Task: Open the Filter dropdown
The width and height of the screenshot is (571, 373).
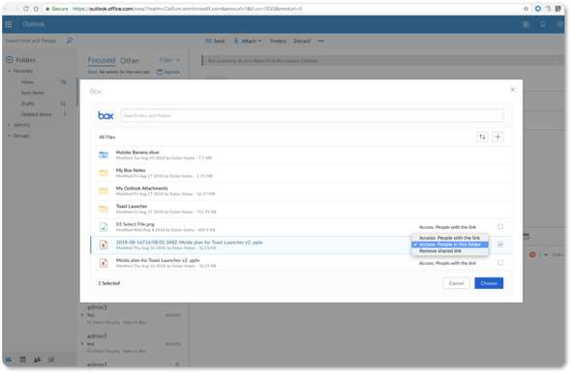Action: pos(170,60)
